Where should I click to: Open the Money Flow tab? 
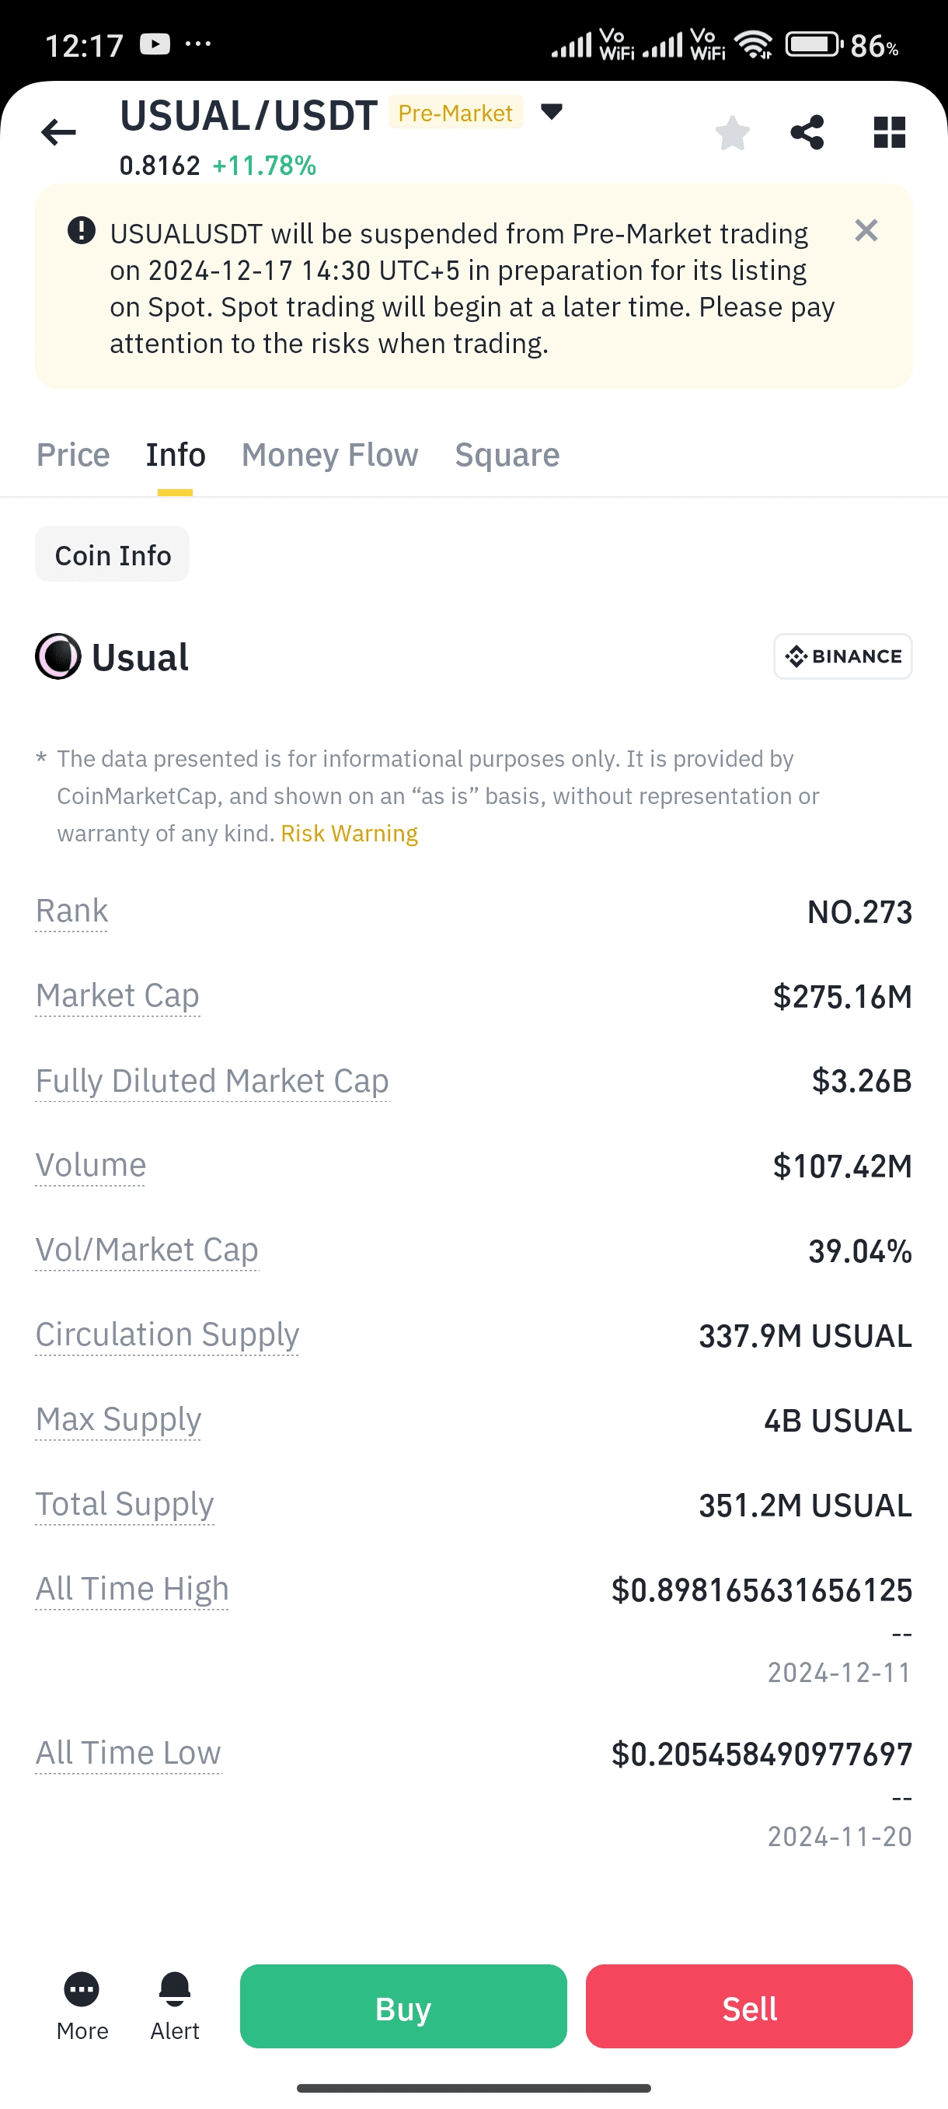(x=329, y=455)
